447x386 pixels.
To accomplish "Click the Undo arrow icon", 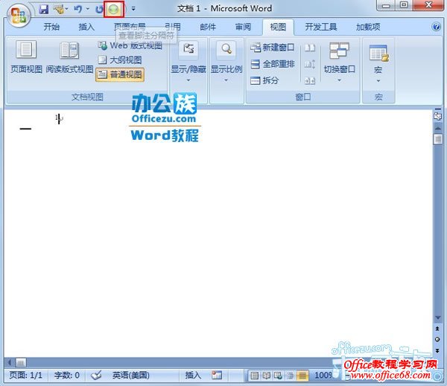I will tap(78, 10).
